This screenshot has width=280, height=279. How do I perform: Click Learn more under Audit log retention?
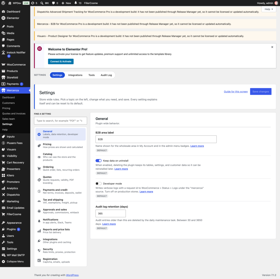(109, 224)
